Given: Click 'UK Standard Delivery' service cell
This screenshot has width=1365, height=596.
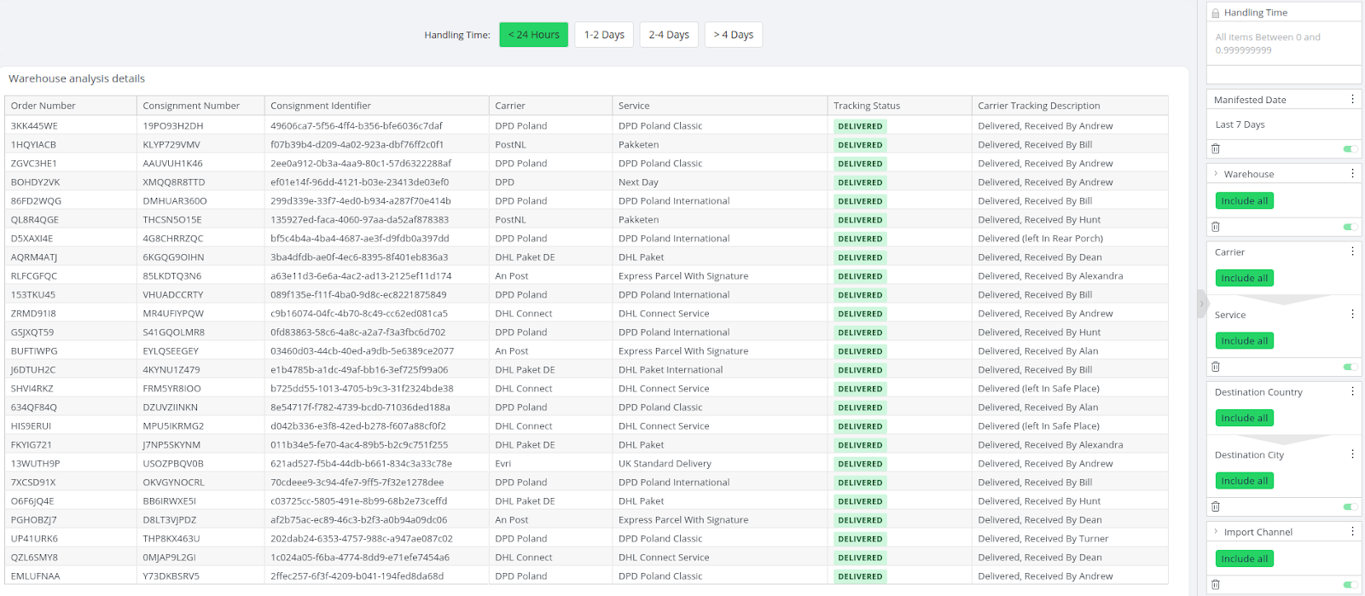Looking at the screenshot, I should [x=665, y=464].
